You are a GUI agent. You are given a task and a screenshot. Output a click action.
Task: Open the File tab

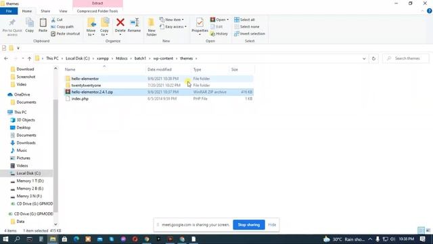9,11
